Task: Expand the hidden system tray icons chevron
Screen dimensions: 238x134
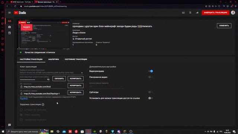Action: (205, 131)
